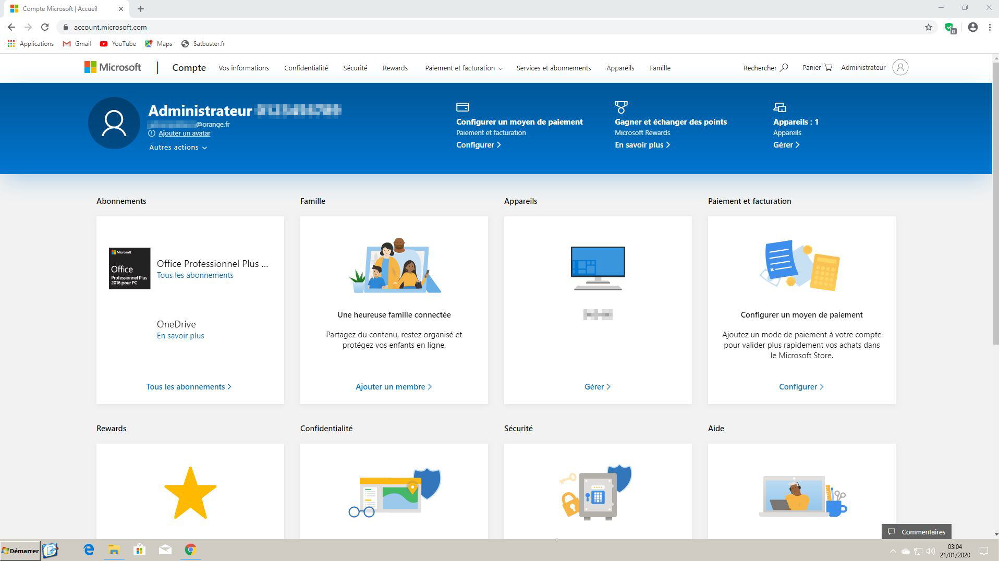Click Configurer link in payment card
This screenshot has height=561, width=999.
[x=801, y=387]
